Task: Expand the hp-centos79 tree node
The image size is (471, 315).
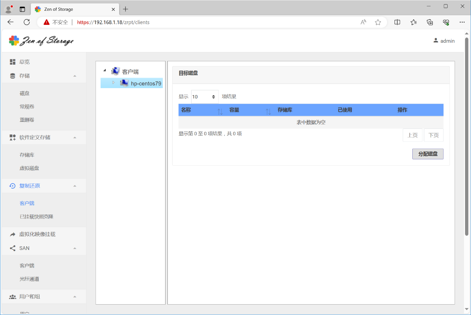Action: pos(114,82)
